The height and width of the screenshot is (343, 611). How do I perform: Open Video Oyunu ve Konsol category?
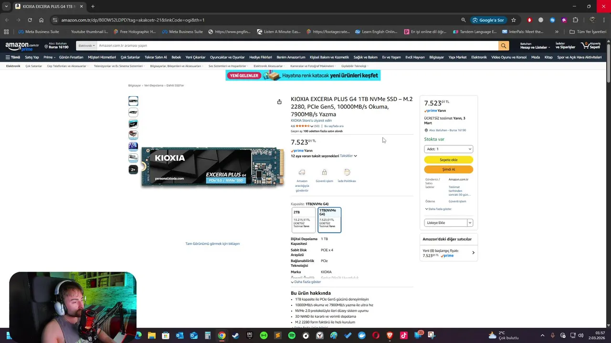[509, 57]
